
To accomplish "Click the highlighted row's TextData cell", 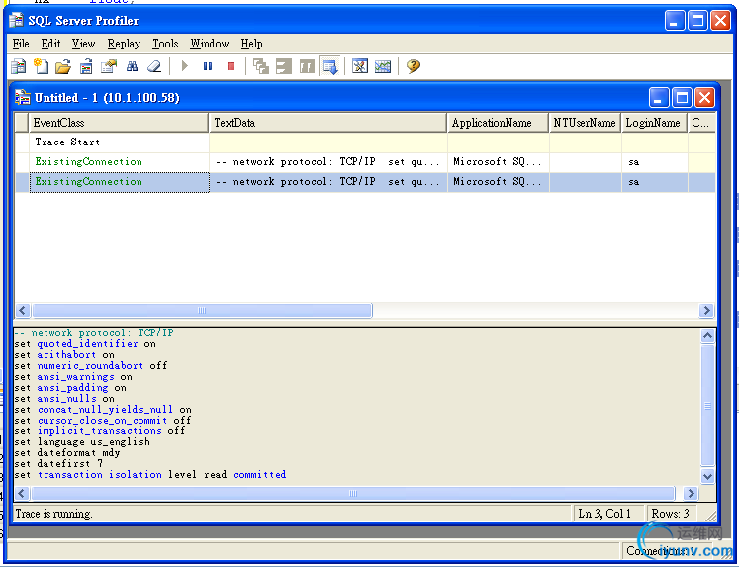I will pos(328,182).
